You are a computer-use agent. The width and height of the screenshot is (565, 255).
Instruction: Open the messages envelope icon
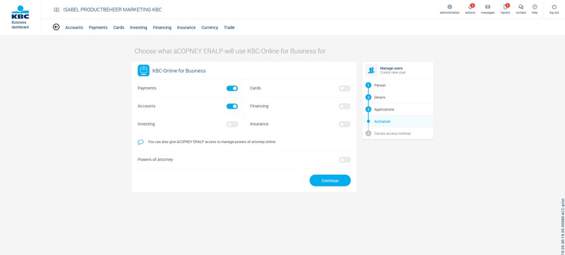(487, 7)
